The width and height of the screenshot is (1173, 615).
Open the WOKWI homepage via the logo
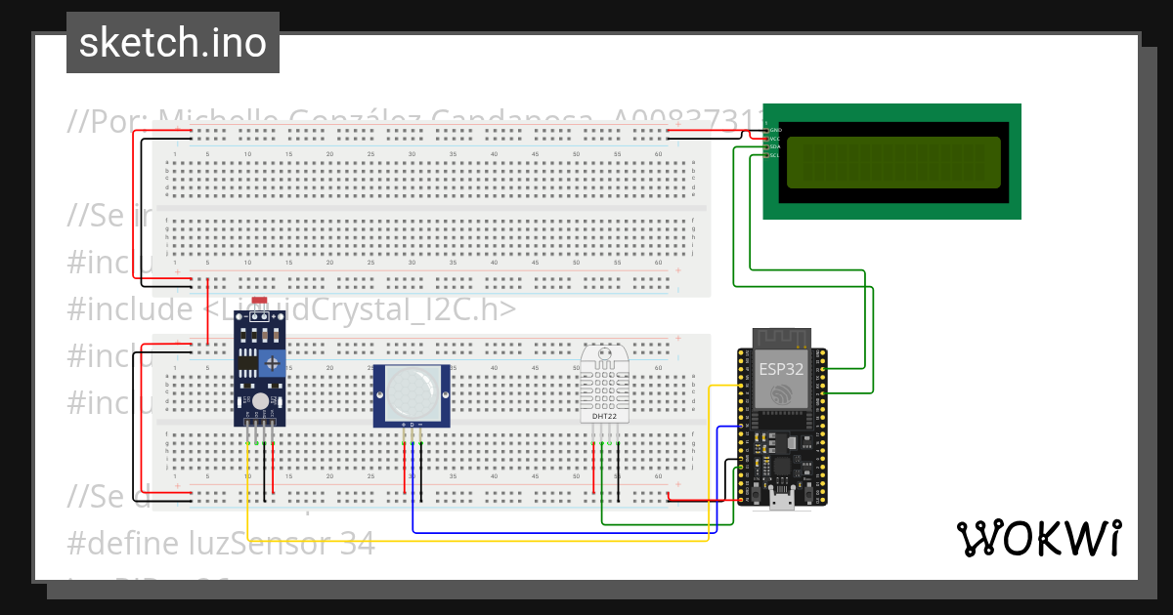coord(1041,538)
